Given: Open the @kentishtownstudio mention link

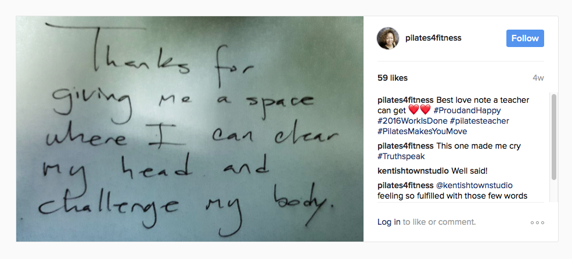Looking at the screenshot, I should pyautogui.click(x=474, y=185).
